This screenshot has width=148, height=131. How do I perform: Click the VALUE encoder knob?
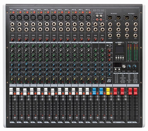point(124,66)
